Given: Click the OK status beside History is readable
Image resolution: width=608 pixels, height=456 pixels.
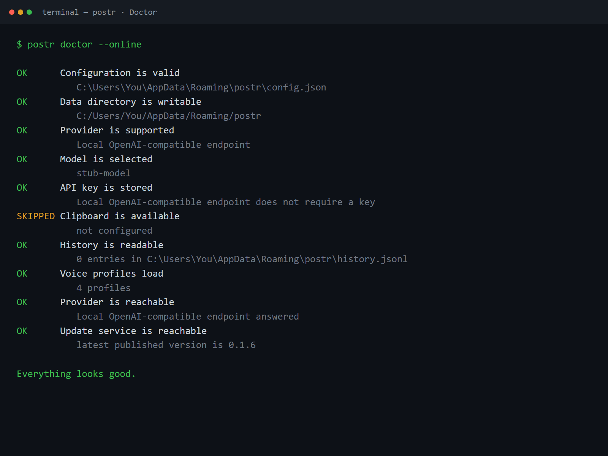Looking at the screenshot, I should click(22, 245).
